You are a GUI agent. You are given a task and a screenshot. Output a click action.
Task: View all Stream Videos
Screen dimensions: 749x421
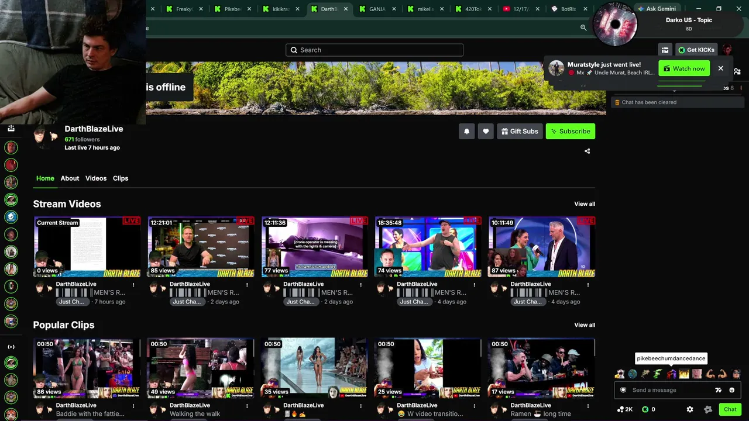(585, 204)
